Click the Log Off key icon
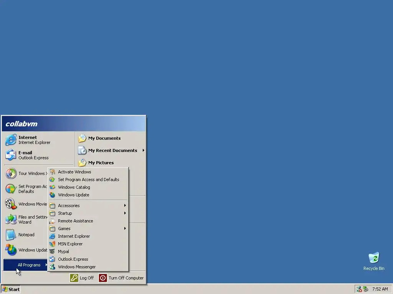393x294 pixels. (x=74, y=278)
